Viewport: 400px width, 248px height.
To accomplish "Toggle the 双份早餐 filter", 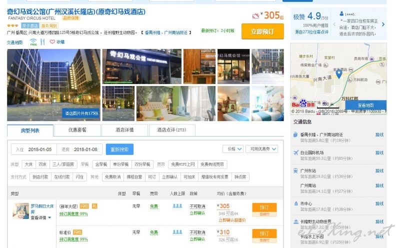I will click(142, 164).
